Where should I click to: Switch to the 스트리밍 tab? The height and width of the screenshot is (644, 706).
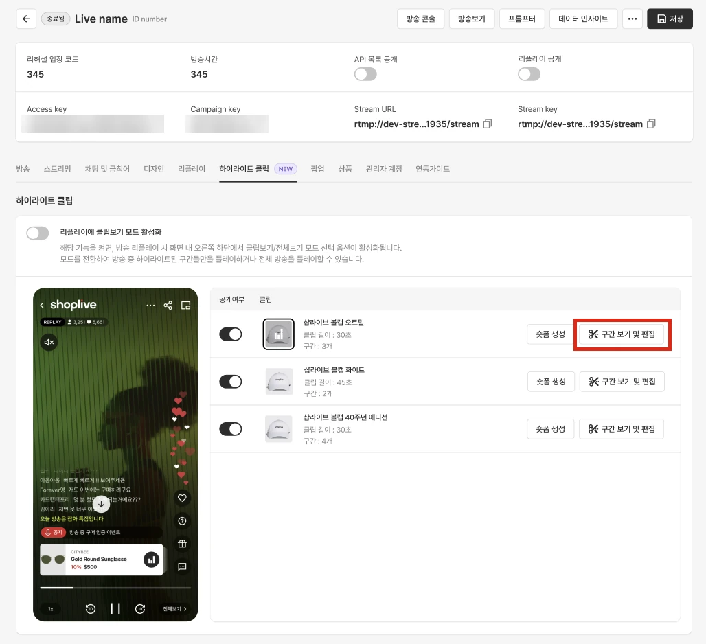57,169
